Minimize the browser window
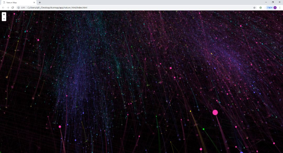Screen dimensions: 283x153 coord(266,2)
